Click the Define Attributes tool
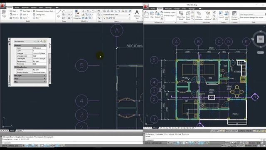 199,15
